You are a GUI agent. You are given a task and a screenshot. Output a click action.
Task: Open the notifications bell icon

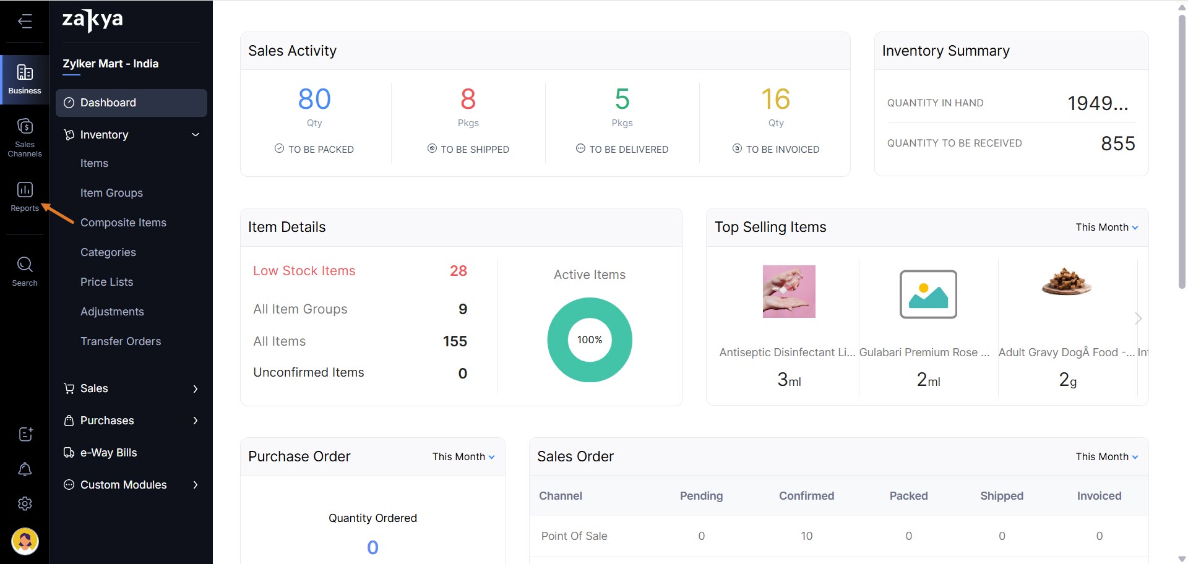click(25, 469)
